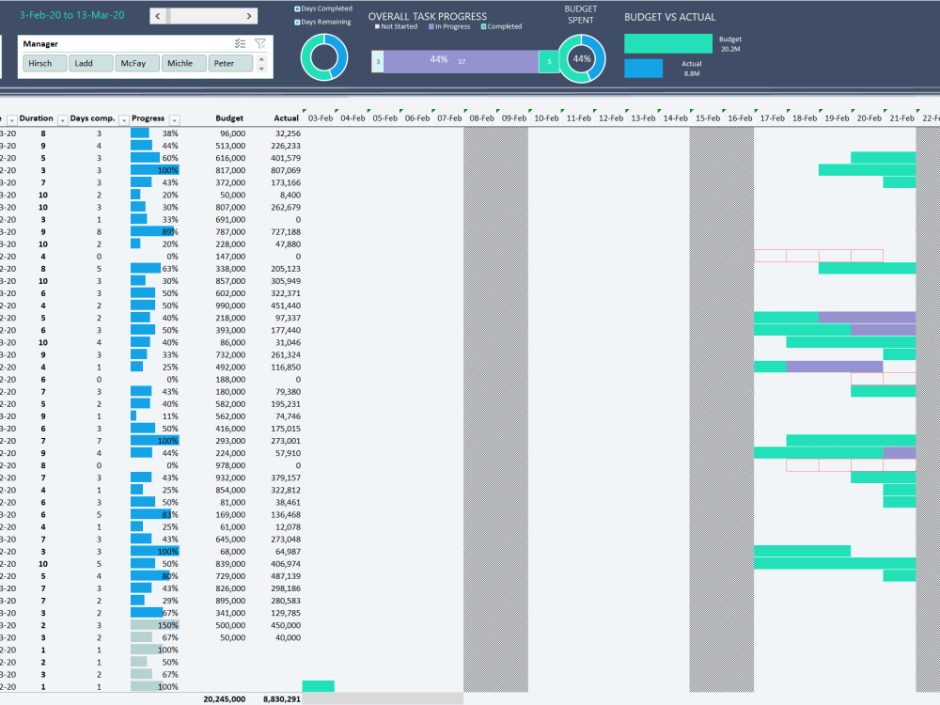The width and height of the screenshot is (940, 705).
Task: Select budget cell 96,000
Action: [232, 133]
